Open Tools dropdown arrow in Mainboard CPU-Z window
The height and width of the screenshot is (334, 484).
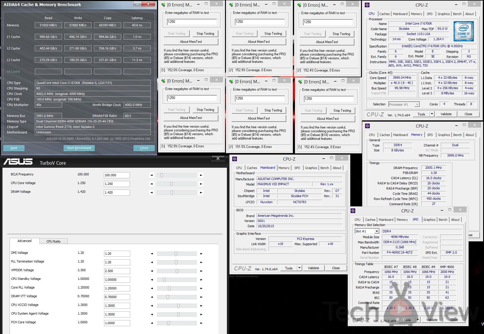(300, 268)
